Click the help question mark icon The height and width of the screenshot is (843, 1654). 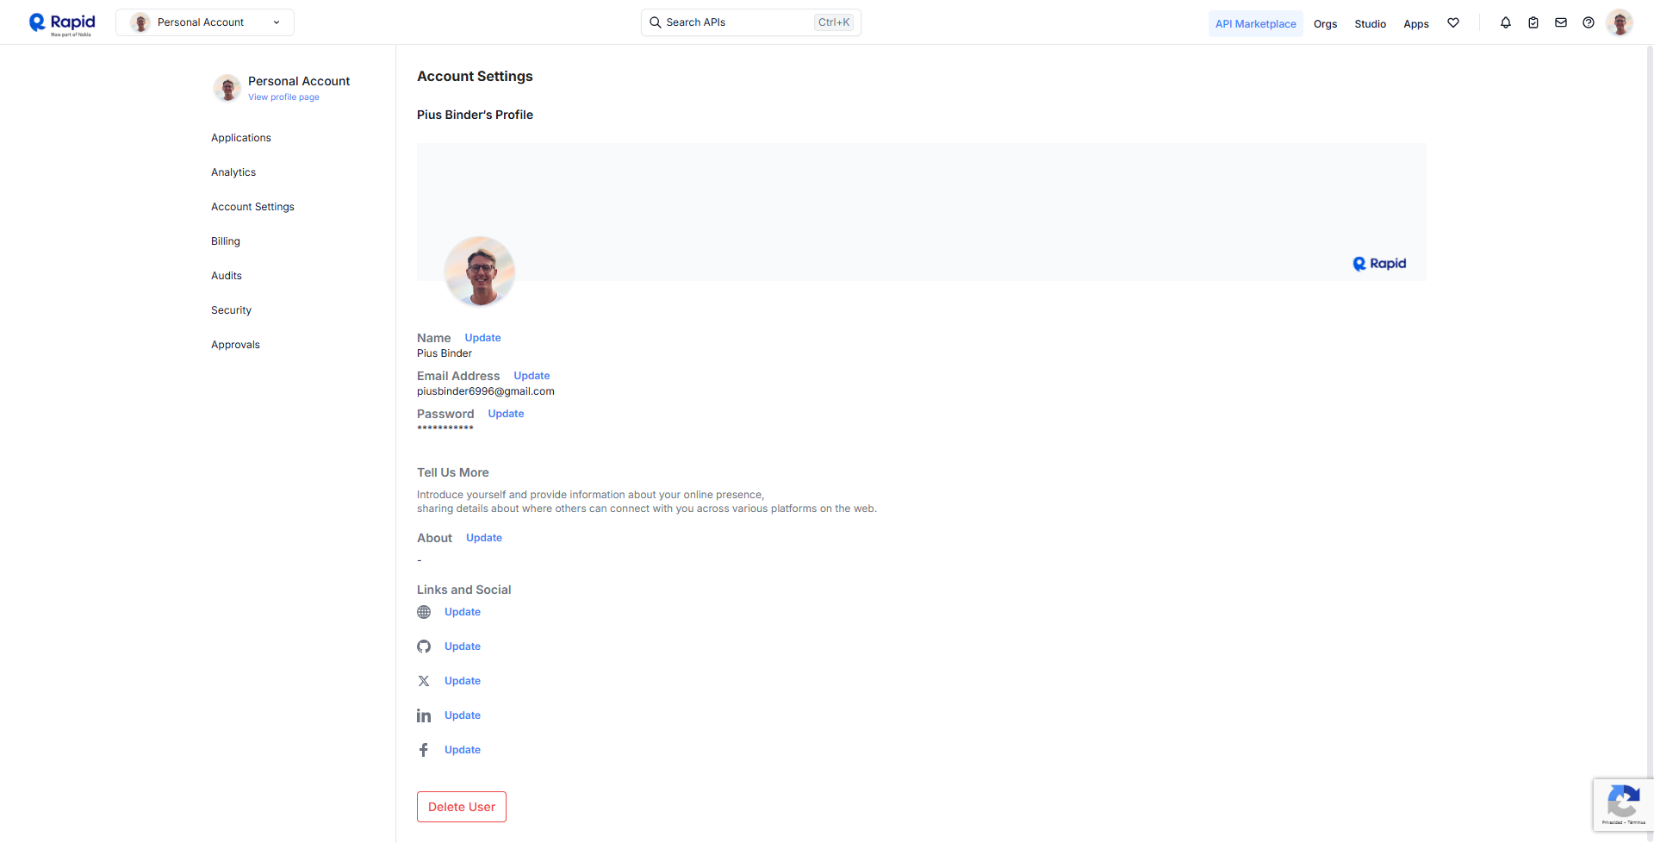point(1589,23)
